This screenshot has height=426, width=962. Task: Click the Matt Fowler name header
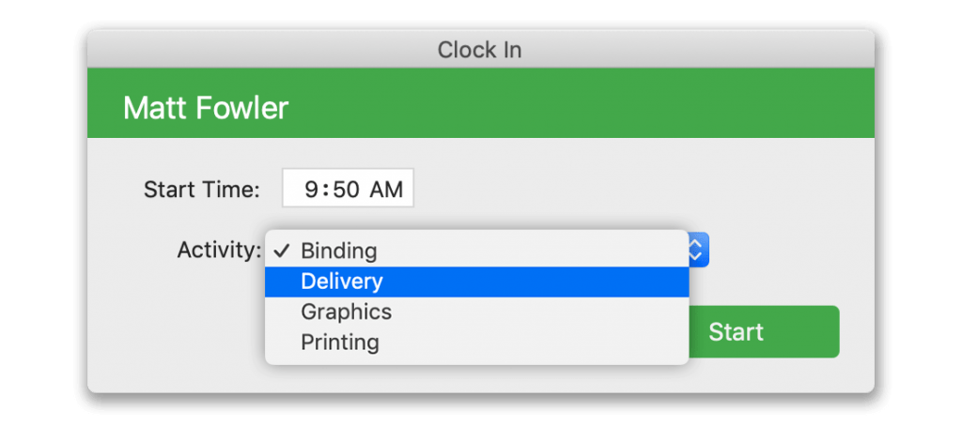tap(206, 108)
